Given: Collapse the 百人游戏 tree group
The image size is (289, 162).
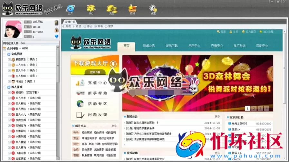Looking at the screenshot, I should (x=5, y=87).
